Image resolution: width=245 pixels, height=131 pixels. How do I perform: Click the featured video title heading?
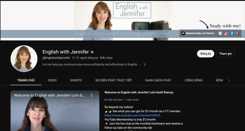(x=139, y=92)
